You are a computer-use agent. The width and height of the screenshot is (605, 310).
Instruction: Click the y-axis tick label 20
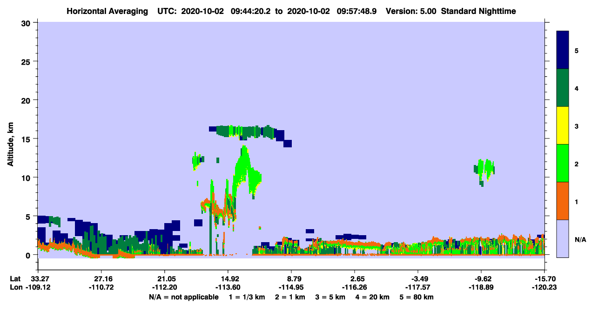point(27,100)
